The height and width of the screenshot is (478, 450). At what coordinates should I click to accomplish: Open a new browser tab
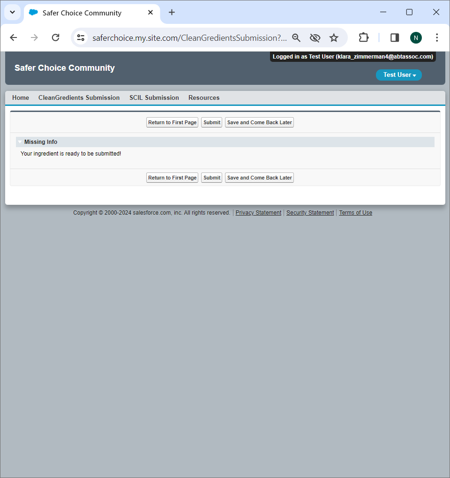172,13
